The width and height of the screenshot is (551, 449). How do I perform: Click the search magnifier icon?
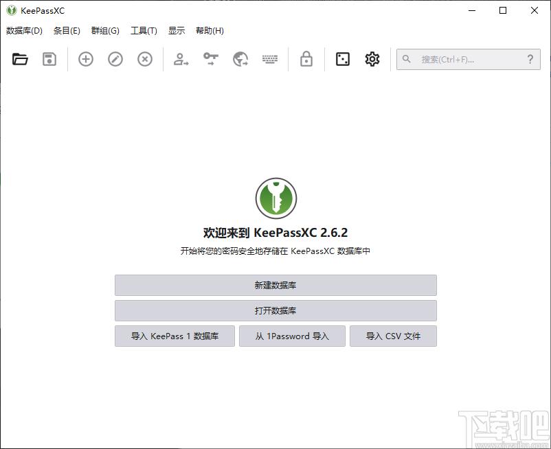click(x=406, y=58)
